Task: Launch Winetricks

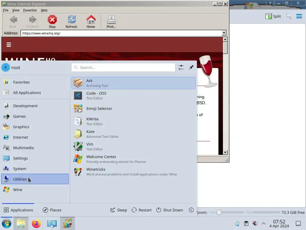Action: pyautogui.click(x=134, y=172)
